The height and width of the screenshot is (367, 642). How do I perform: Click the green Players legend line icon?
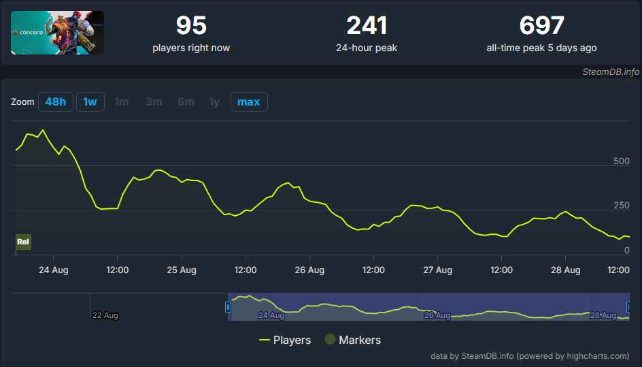(x=265, y=340)
